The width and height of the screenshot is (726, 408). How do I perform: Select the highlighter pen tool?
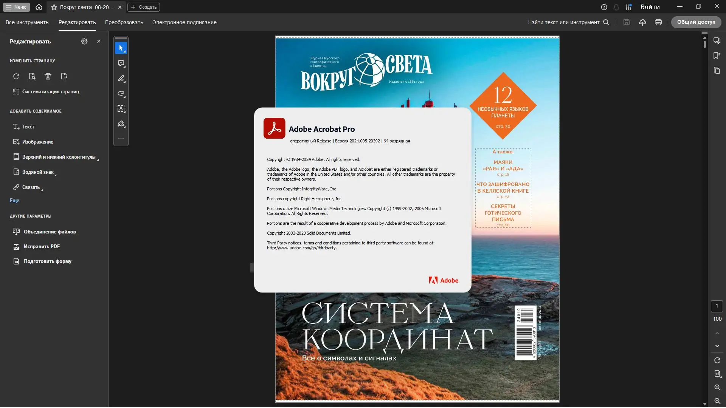click(121, 78)
